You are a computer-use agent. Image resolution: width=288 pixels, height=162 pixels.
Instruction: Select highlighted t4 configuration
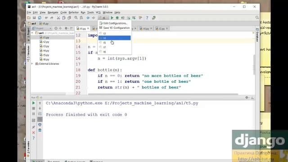pyautogui.click(x=114, y=38)
